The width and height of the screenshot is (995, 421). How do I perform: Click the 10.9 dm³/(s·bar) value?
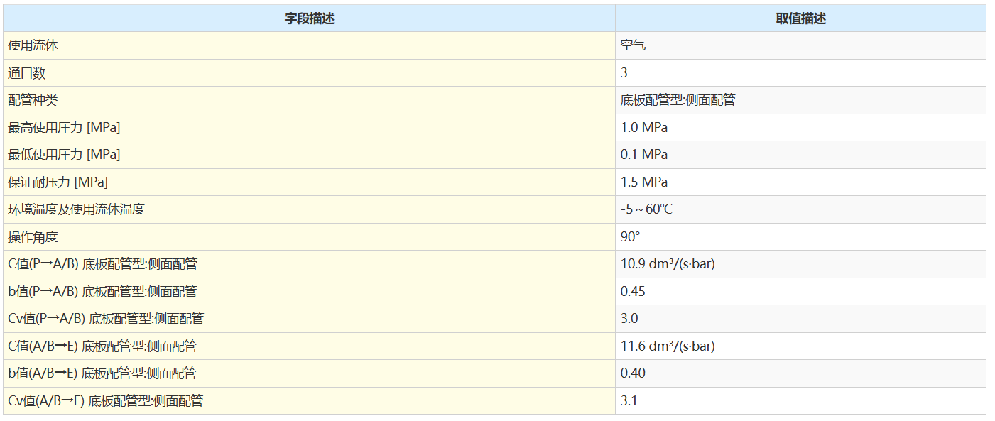point(668,264)
